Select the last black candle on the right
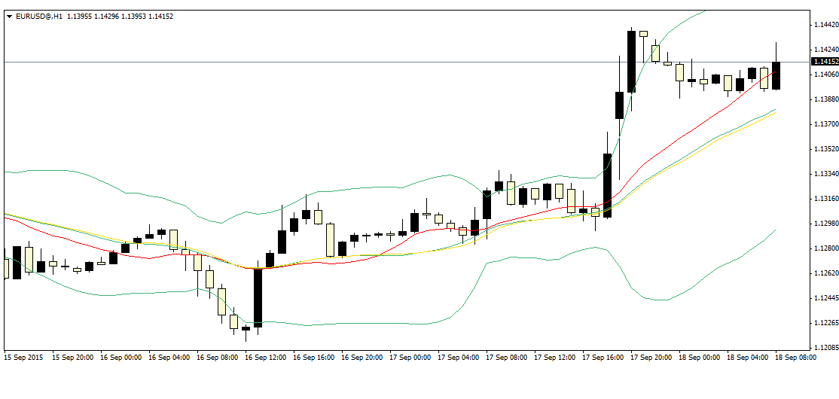This screenshot has width=839, height=399. 776,75
